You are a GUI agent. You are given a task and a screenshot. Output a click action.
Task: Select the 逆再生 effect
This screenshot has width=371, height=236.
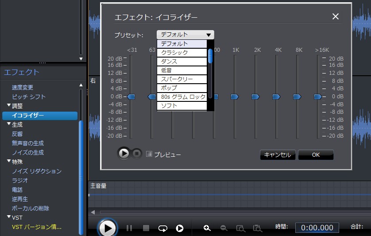tap(20, 199)
